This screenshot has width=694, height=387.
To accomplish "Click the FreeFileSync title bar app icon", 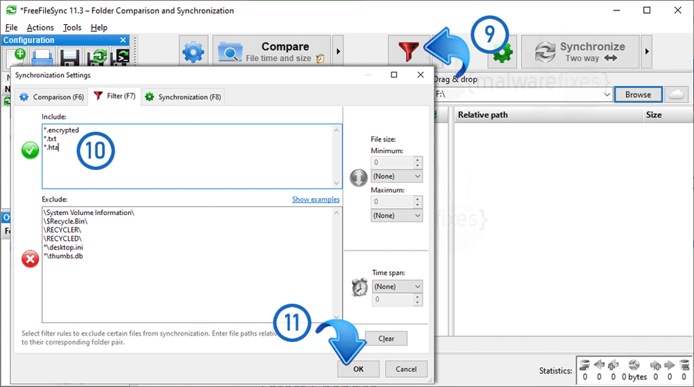I will 11,10.
